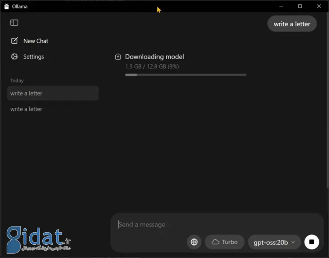Click the 'Today' section label
Viewport: 329px width, 258px height.
point(17,80)
